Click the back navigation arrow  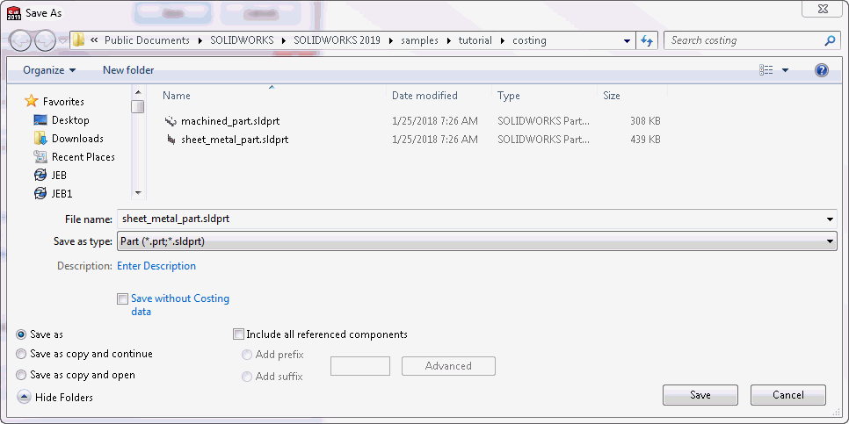(20, 40)
